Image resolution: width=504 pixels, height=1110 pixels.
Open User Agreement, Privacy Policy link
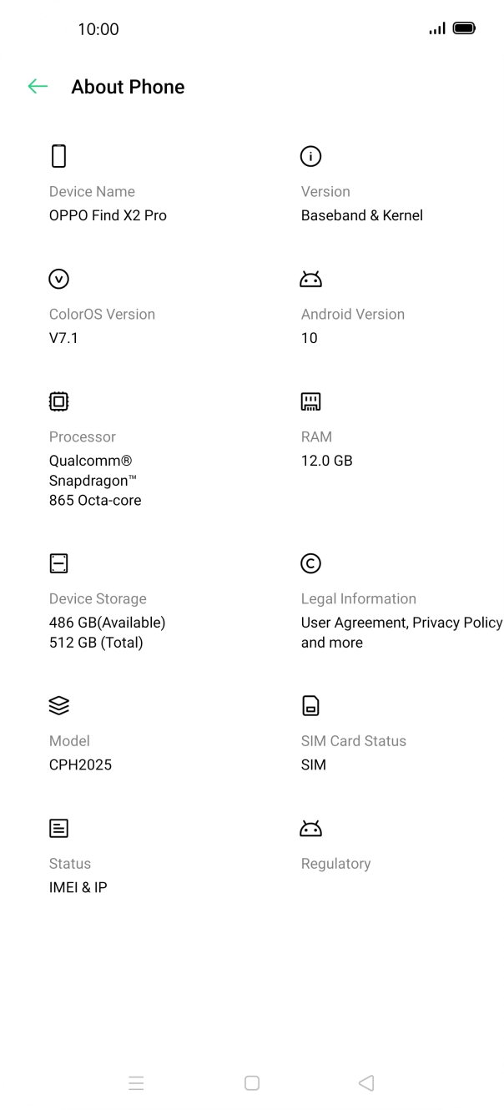401,623
